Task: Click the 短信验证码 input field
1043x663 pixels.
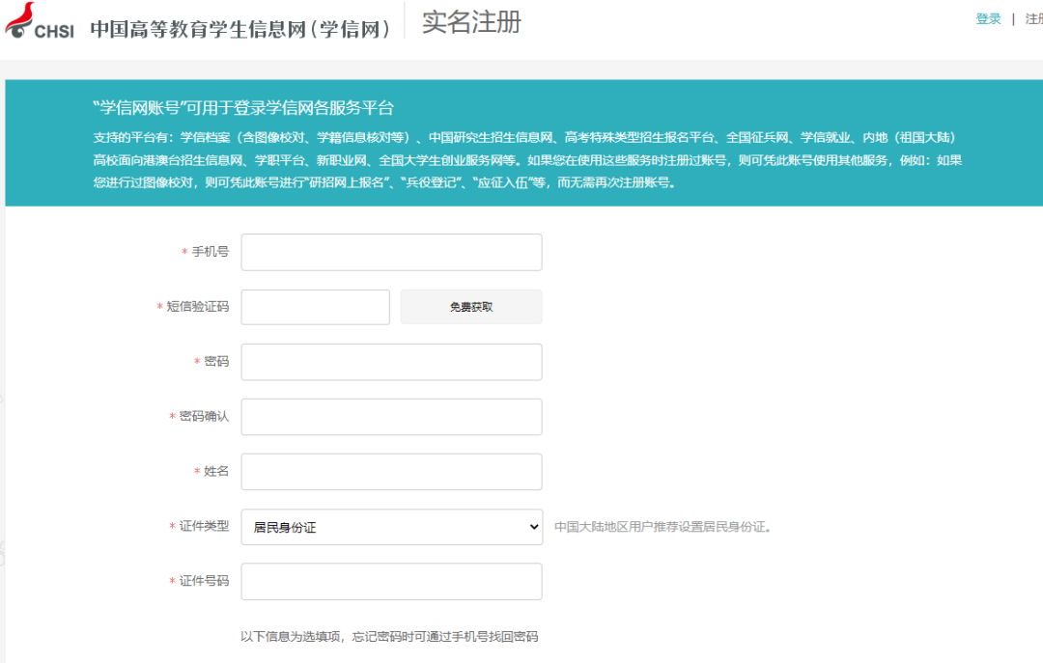Action: [315, 306]
